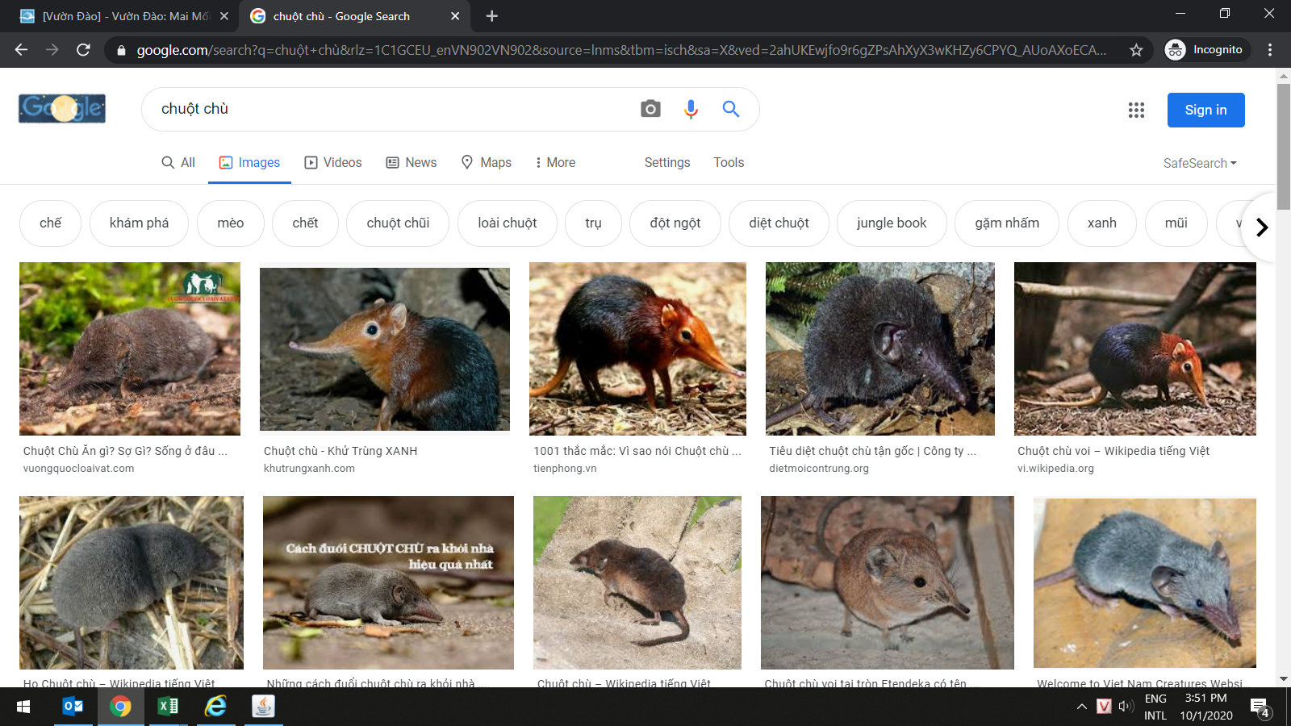
Task: Open the Google apps grid menu
Action: tap(1136, 110)
